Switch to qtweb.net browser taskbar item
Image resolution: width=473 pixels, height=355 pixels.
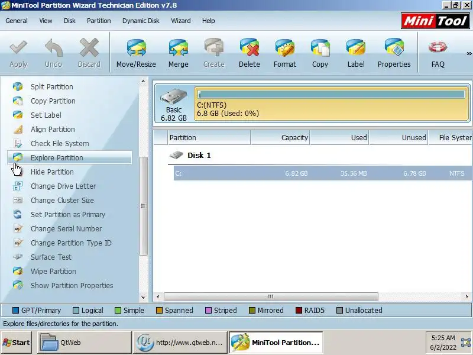[180, 343]
